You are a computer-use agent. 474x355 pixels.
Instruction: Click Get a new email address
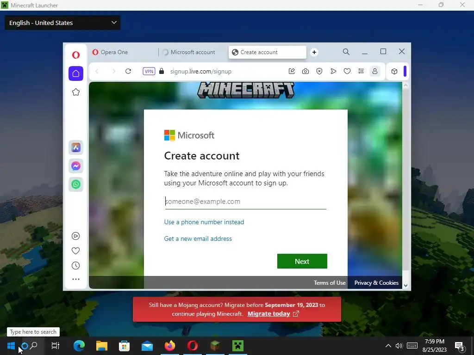coord(198,239)
